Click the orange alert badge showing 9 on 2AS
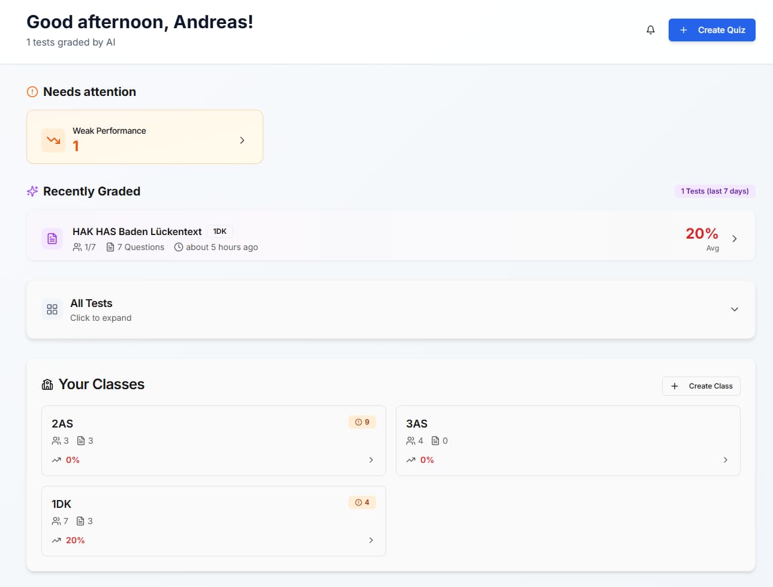The height and width of the screenshot is (587, 773). pos(362,422)
